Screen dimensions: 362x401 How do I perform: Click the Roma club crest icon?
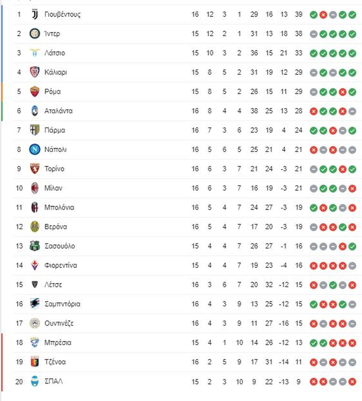(35, 92)
